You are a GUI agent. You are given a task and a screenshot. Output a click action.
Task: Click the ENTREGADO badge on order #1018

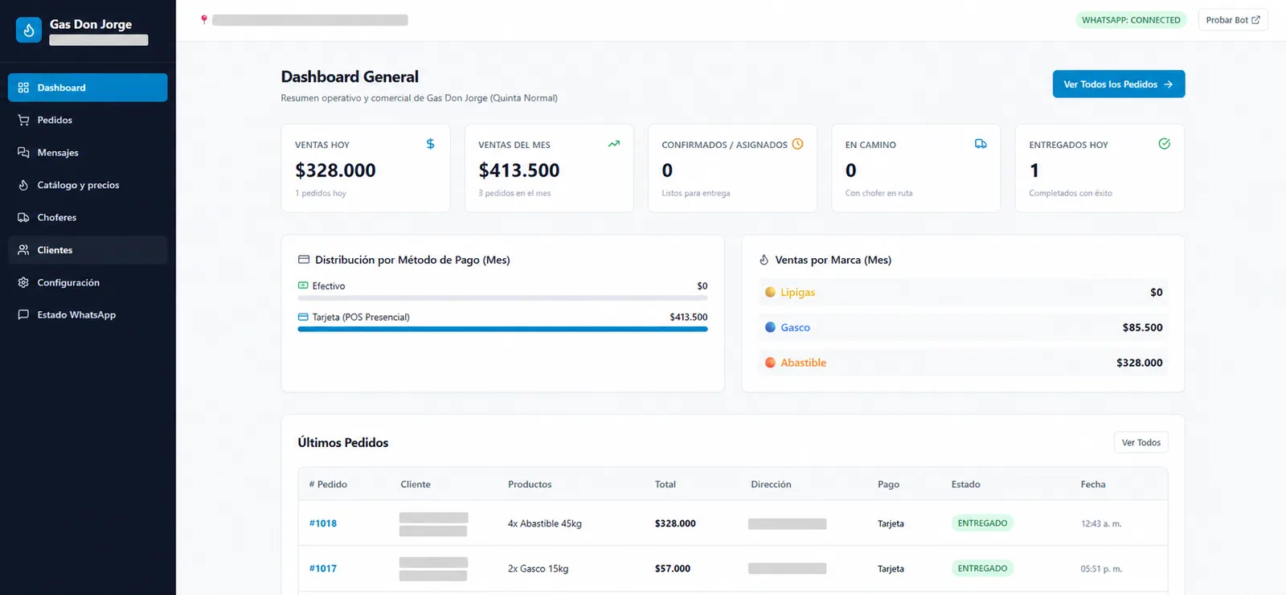pyautogui.click(x=982, y=523)
